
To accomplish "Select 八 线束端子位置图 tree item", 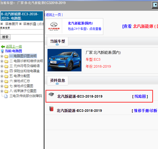I will pyautogui.click(x=23, y=91).
